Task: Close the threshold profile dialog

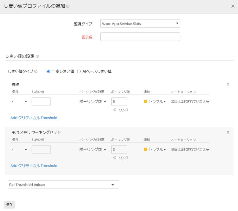Action: (233, 6)
